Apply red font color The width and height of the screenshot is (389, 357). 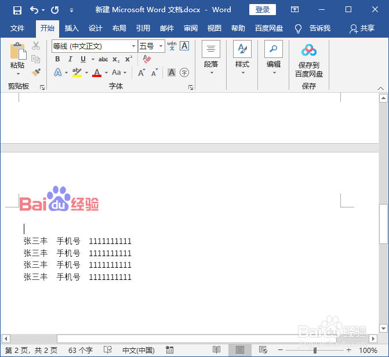[97, 72]
